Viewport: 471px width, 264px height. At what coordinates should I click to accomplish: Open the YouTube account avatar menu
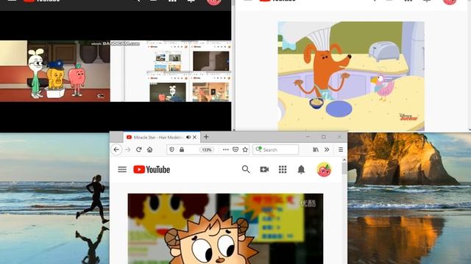point(324,169)
